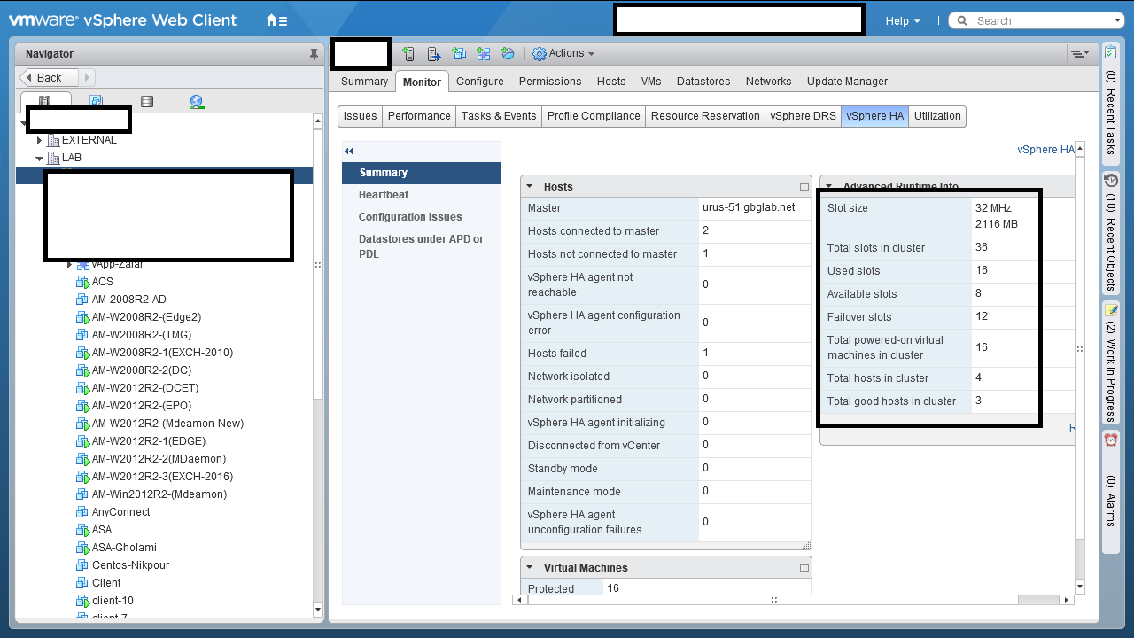Expand the EXTERNAL datacenter tree node
Viewport: 1134px width, 638px height.
pos(40,140)
